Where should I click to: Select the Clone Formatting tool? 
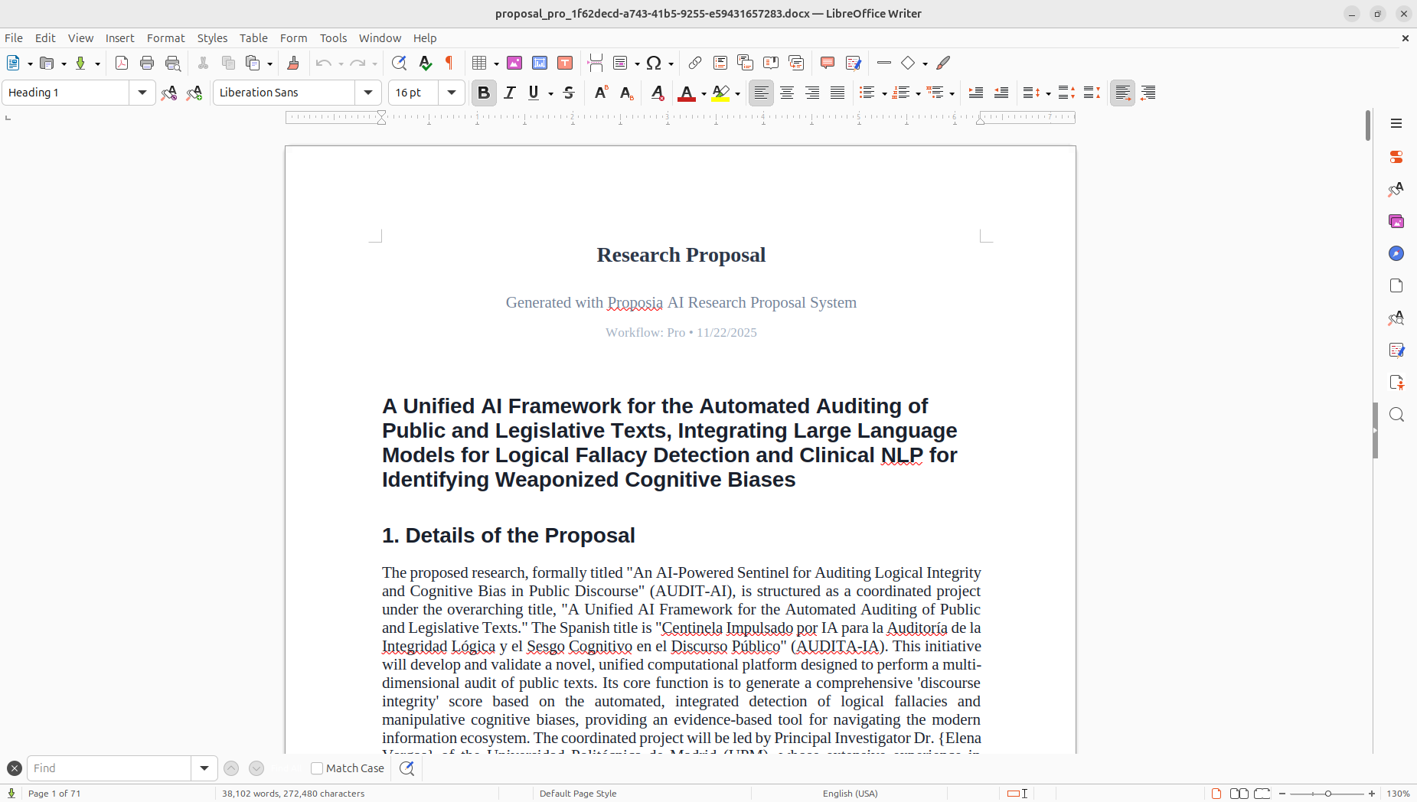pos(293,63)
